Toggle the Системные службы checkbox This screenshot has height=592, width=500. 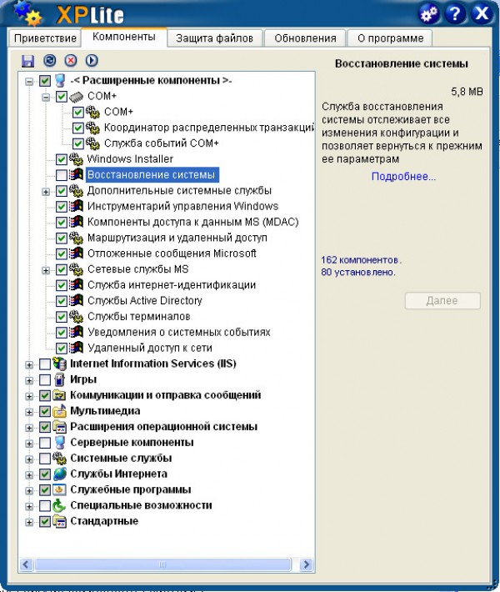tap(45, 459)
